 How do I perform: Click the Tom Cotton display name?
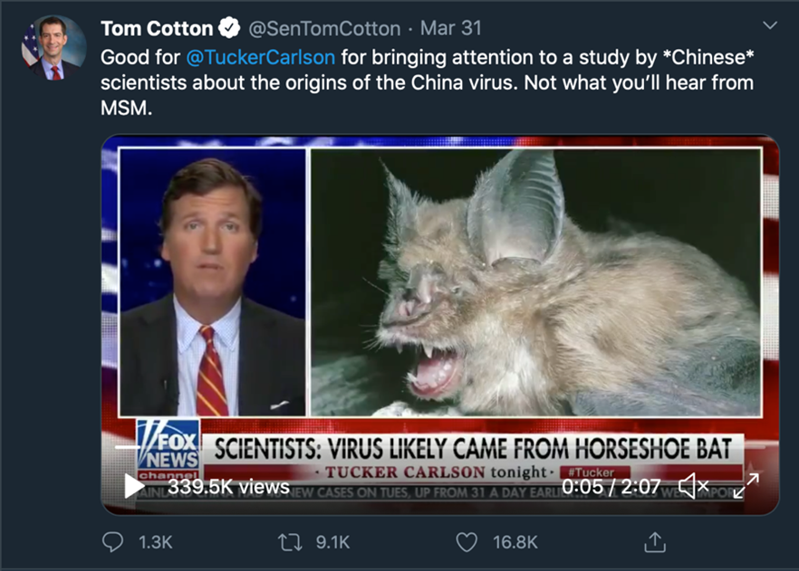(x=156, y=28)
